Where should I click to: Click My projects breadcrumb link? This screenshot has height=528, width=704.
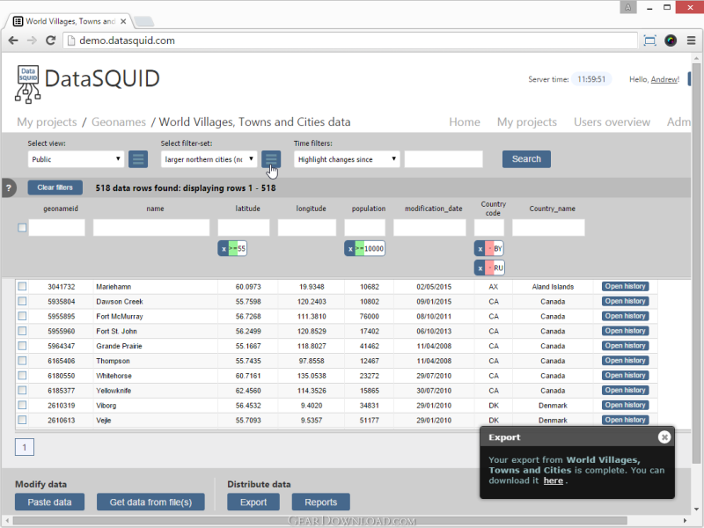point(47,121)
